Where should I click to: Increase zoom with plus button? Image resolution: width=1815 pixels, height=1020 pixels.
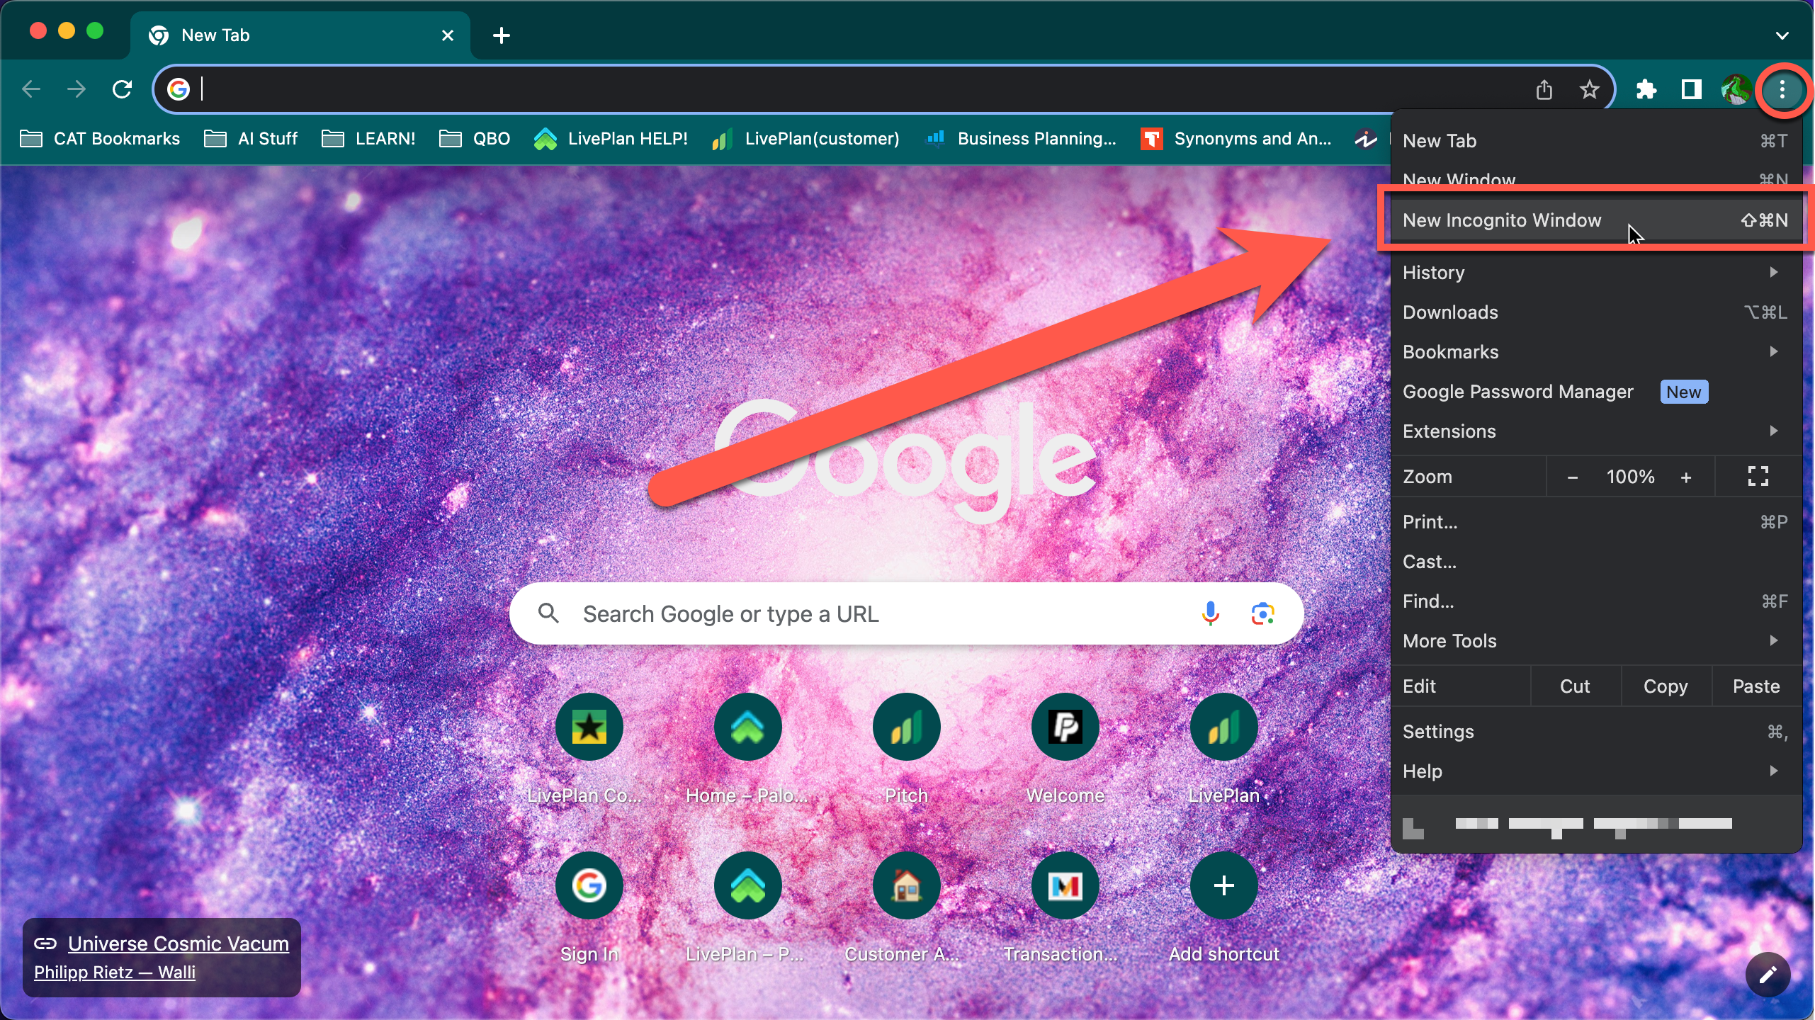(1686, 477)
